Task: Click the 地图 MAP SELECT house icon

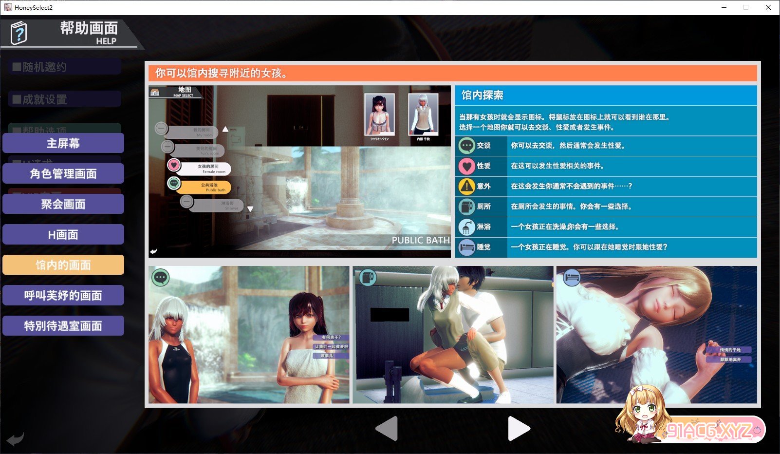Action: tap(155, 92)
